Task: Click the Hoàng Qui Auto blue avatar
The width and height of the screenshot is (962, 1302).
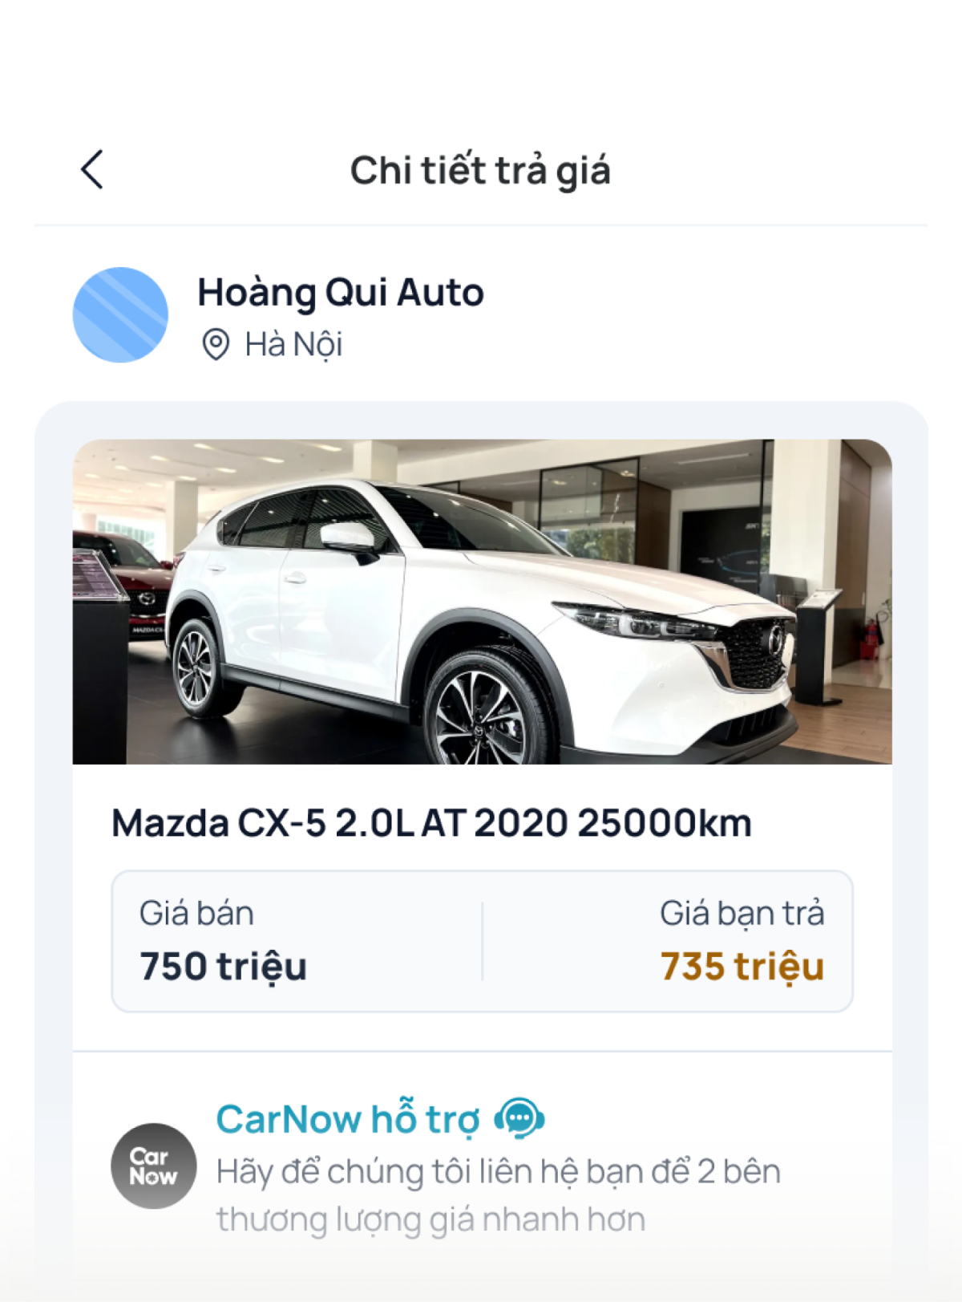Action: click(x=120, y=314)
